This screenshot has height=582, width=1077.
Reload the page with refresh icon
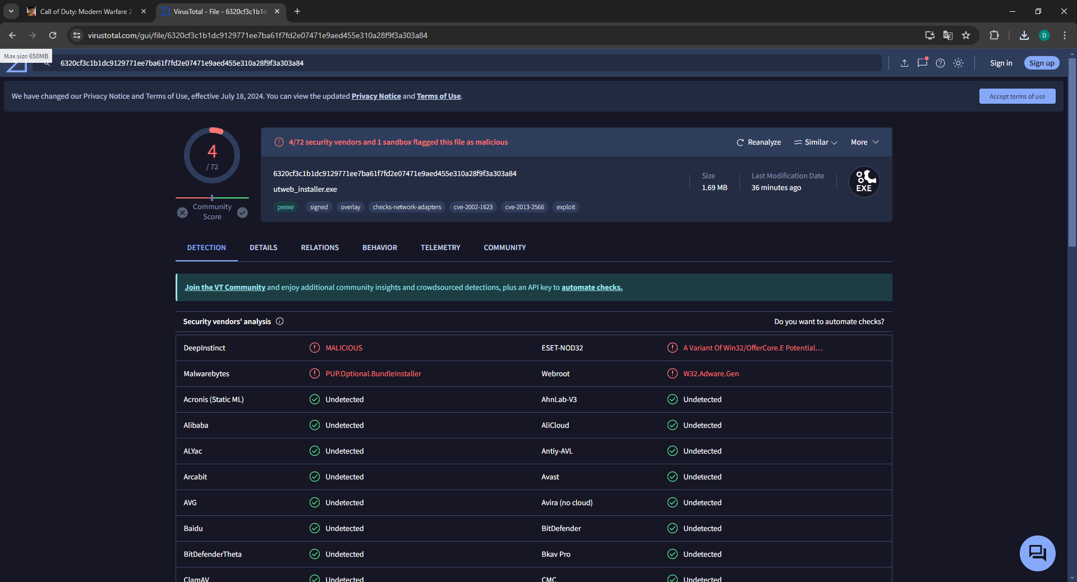click(53, 35)
